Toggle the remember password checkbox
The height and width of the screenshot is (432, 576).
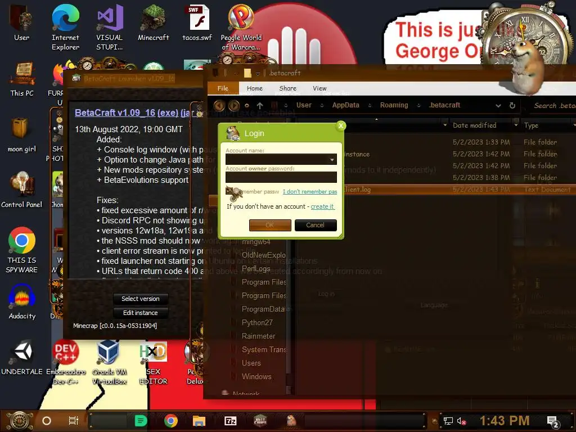(x=229, y=191)
